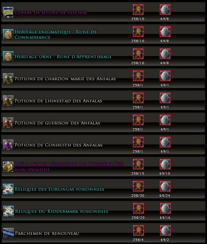Viewport: 207px width, 244px height.
Task: Select the 258/15 token cost for Boîte d'objet légendaire
Action: tap(138, 174)
